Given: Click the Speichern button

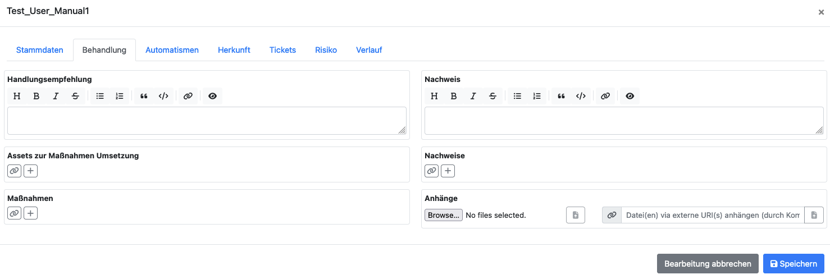Looking at the screenshot, I should 793,264.
